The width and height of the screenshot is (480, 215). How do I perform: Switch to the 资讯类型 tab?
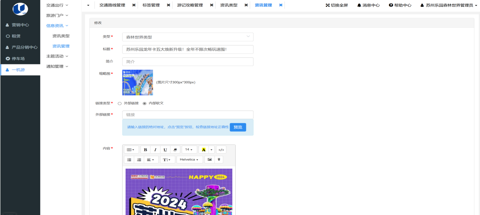point(229,5)
